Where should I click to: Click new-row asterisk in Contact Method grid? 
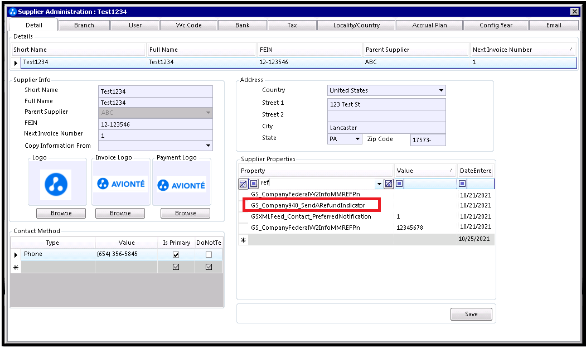click(16, 267)
